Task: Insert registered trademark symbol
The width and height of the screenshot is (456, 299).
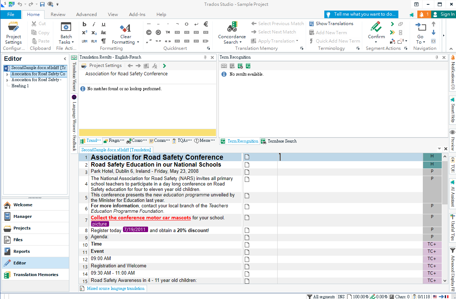Action: click(158, 32)
